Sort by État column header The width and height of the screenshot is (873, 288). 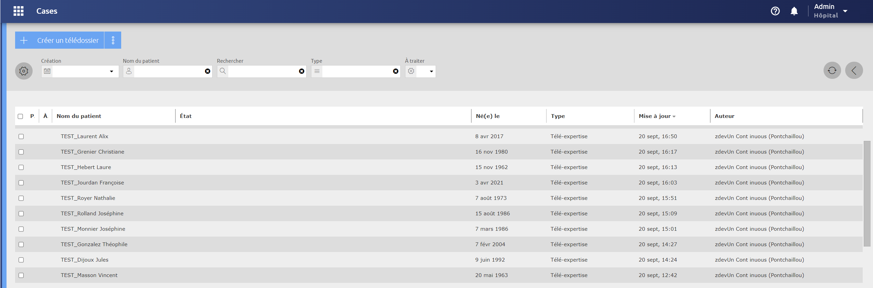(x=186, y=116)
